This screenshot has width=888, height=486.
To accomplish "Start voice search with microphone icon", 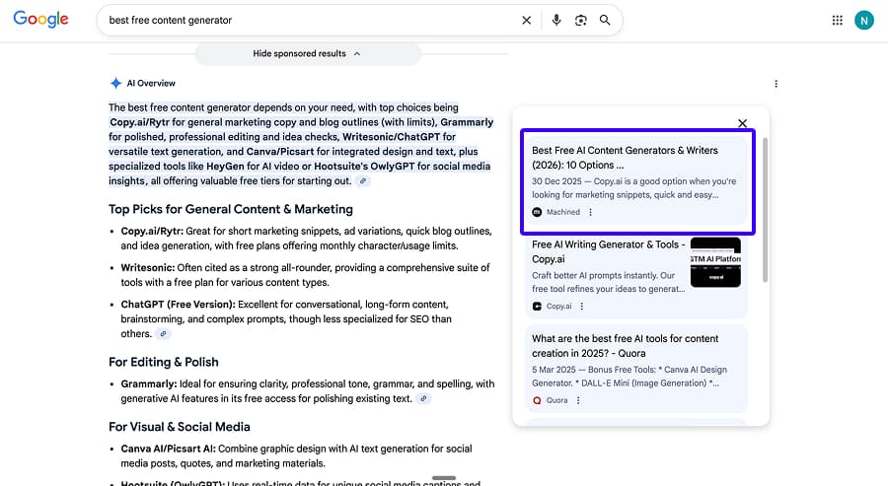I will (x=556, y=20).
